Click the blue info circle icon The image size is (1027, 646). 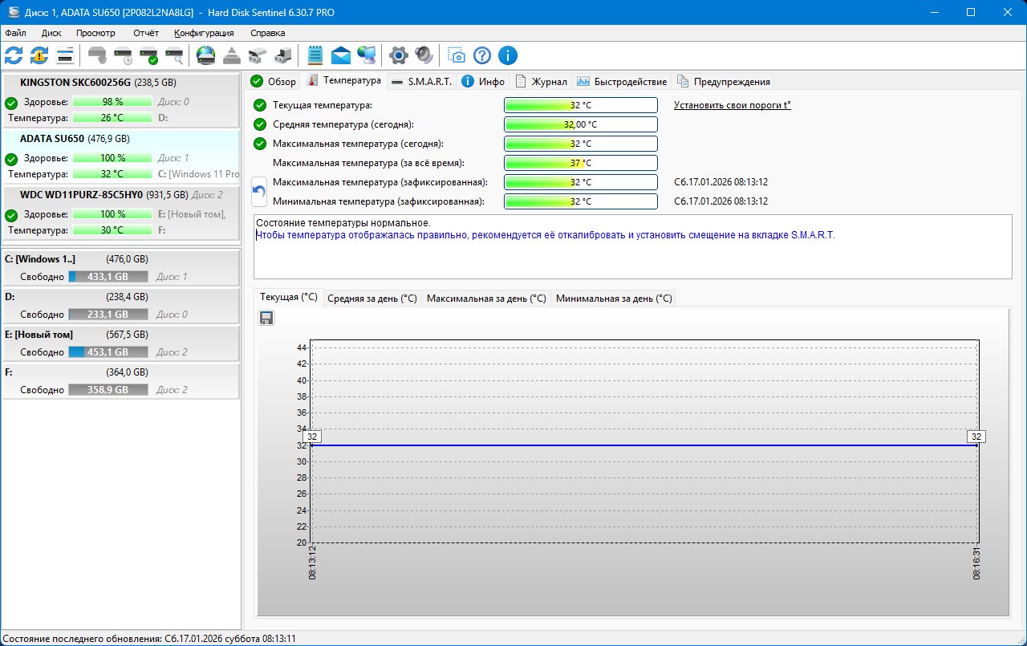coord(507,55)
